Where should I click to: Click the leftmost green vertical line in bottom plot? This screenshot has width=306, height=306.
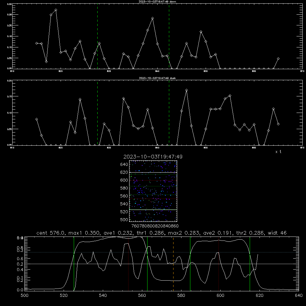[x=74, y=263]
